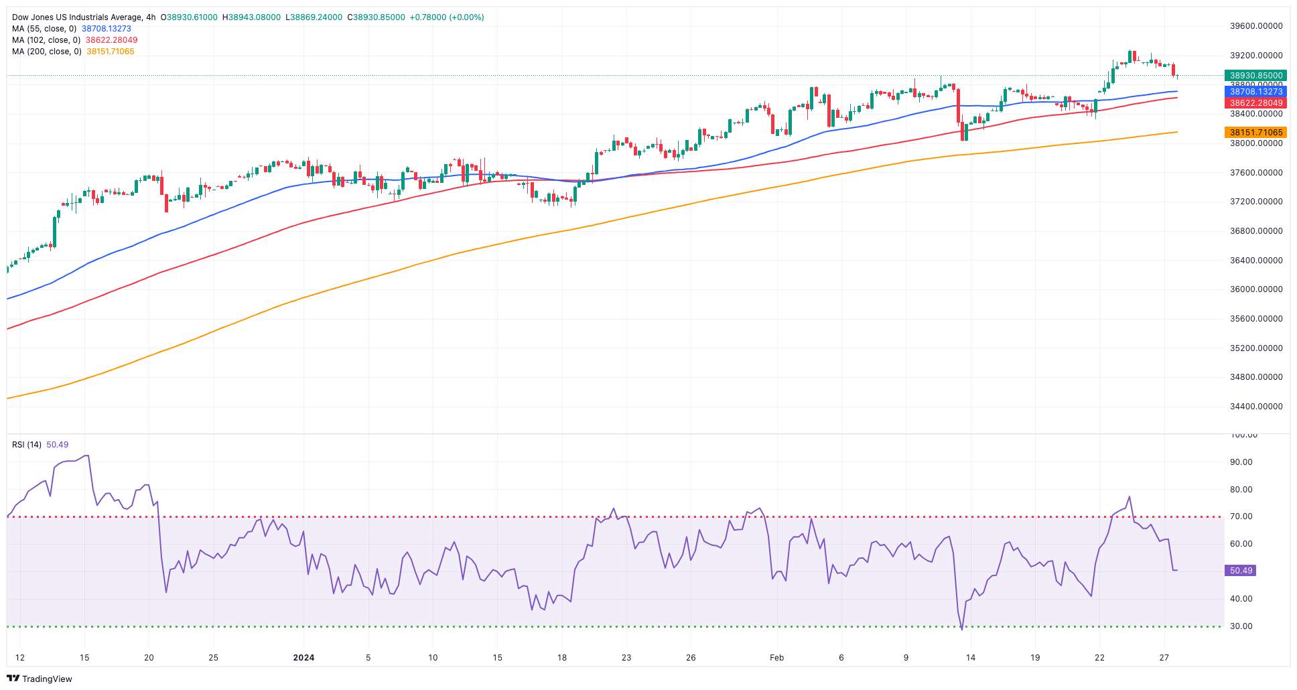The height and width of the screenshot is (690, 1297).
Task: Click the MA 55 value 38708.13273 in legend
Action: point(107,29)
